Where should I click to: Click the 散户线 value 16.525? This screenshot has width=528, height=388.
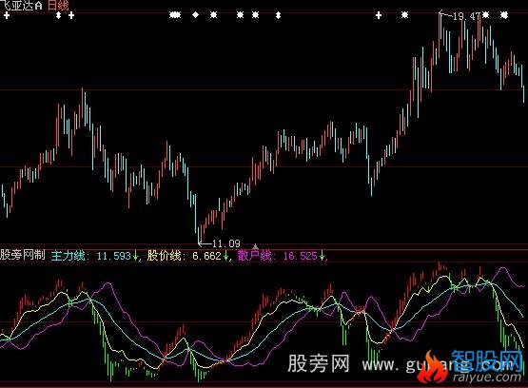pos(300,256)
